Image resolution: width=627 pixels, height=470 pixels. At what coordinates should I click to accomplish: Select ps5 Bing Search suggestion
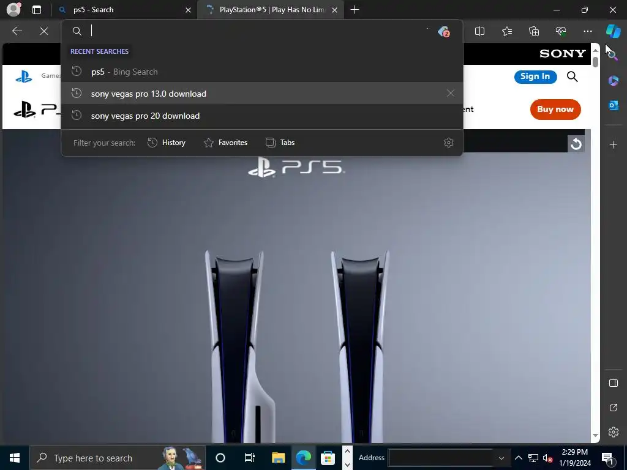coord(262,72)
